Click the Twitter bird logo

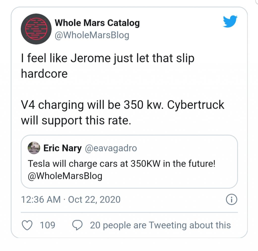[x=230, y=21]
